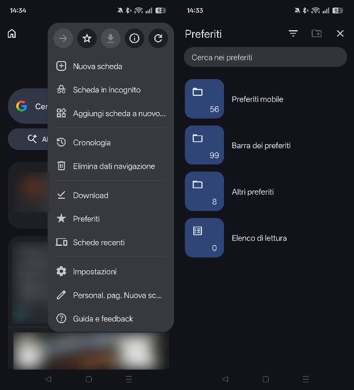Open Cronologia from the menu

[x=111, y=142]
